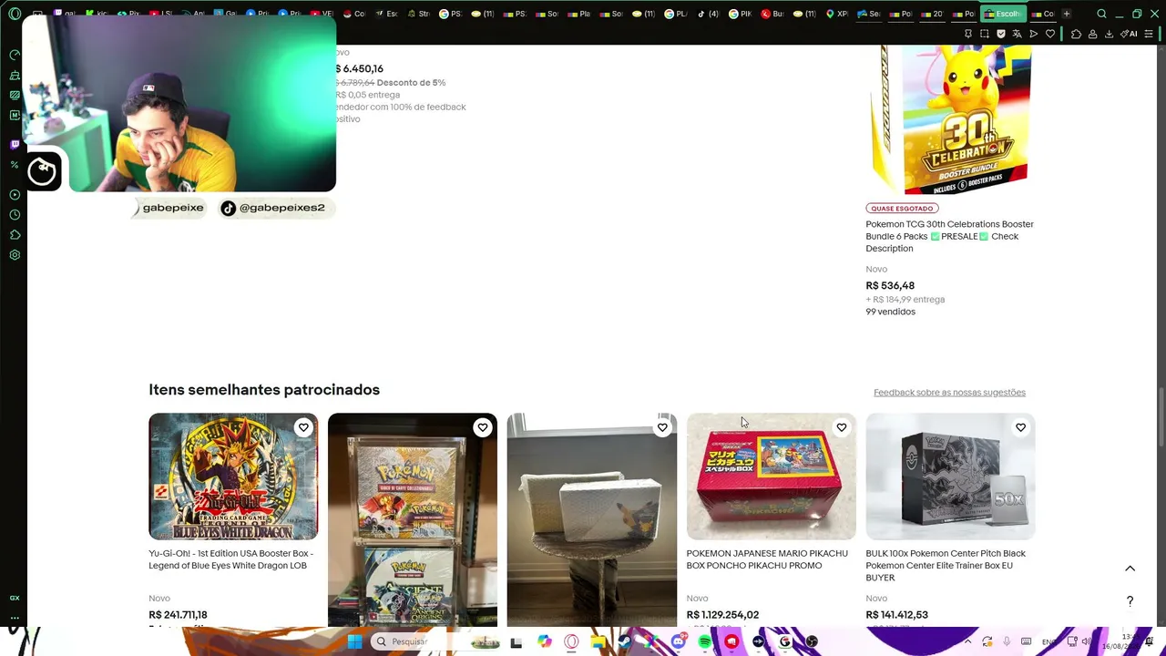Open Discord from the taskbar

pos(679,641)
